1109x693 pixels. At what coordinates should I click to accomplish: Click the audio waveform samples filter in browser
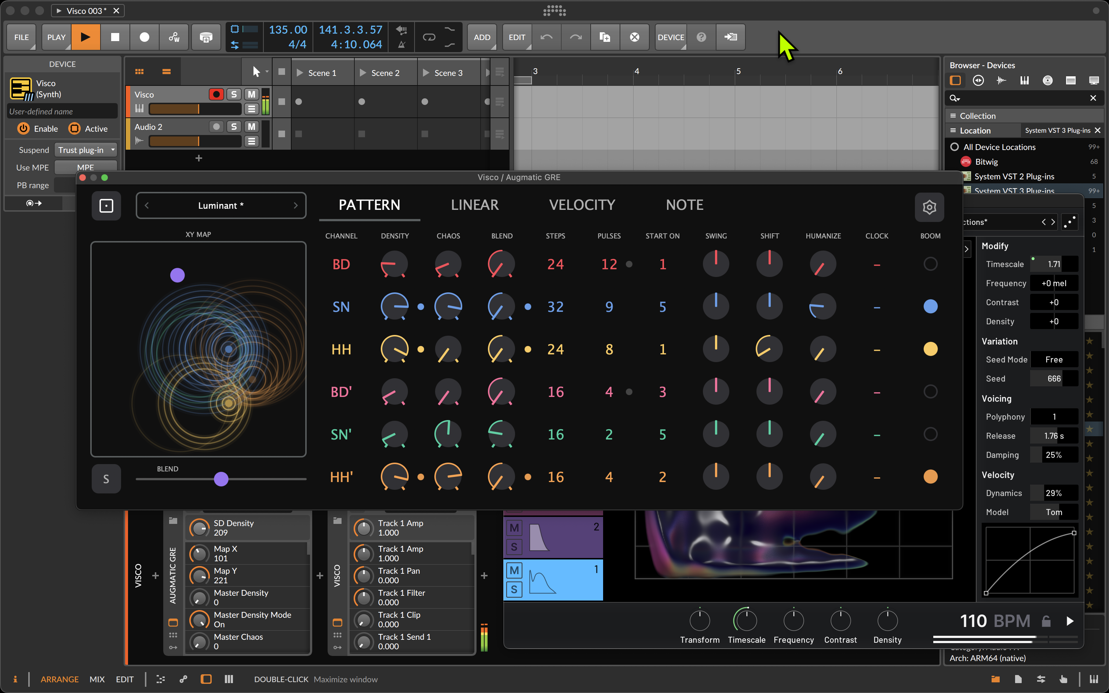pyautogui.click(x=1002, y=80)
